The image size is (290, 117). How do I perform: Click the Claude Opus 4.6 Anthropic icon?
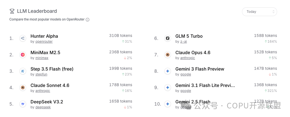tap(168, 55)
